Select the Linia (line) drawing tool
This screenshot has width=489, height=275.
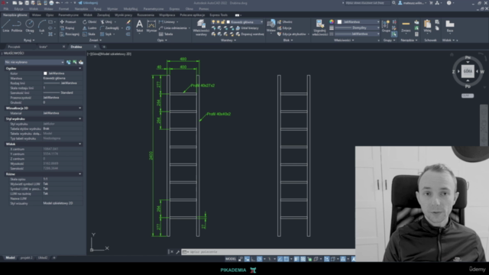pos(6,25)
